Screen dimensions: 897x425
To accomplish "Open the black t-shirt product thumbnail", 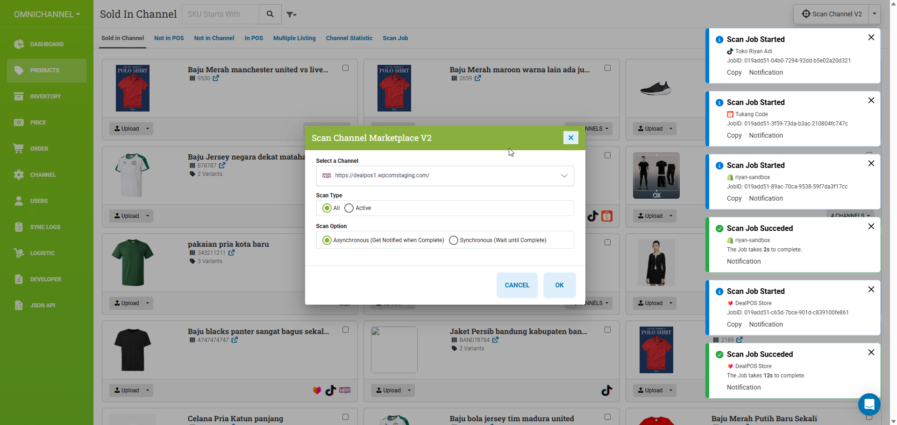I will (133, 350).
